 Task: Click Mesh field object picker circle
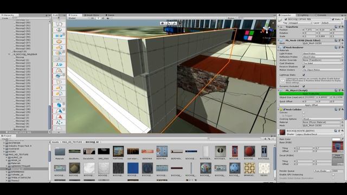click(x=342, y=43)
